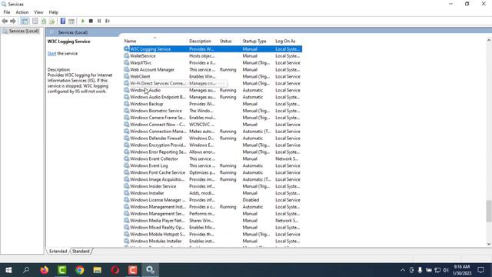Select the Windows Backup service
492x277 pixels.
(x=212, y=104)
